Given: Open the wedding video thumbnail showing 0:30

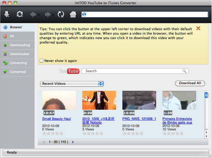Looking at the screenshot, I should click(x=99, y=100).
